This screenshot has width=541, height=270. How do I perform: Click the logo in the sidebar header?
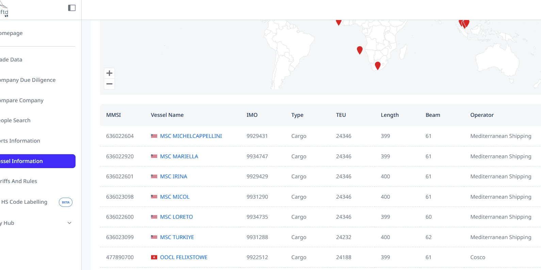pyautogui.click(x=4, y=9)
